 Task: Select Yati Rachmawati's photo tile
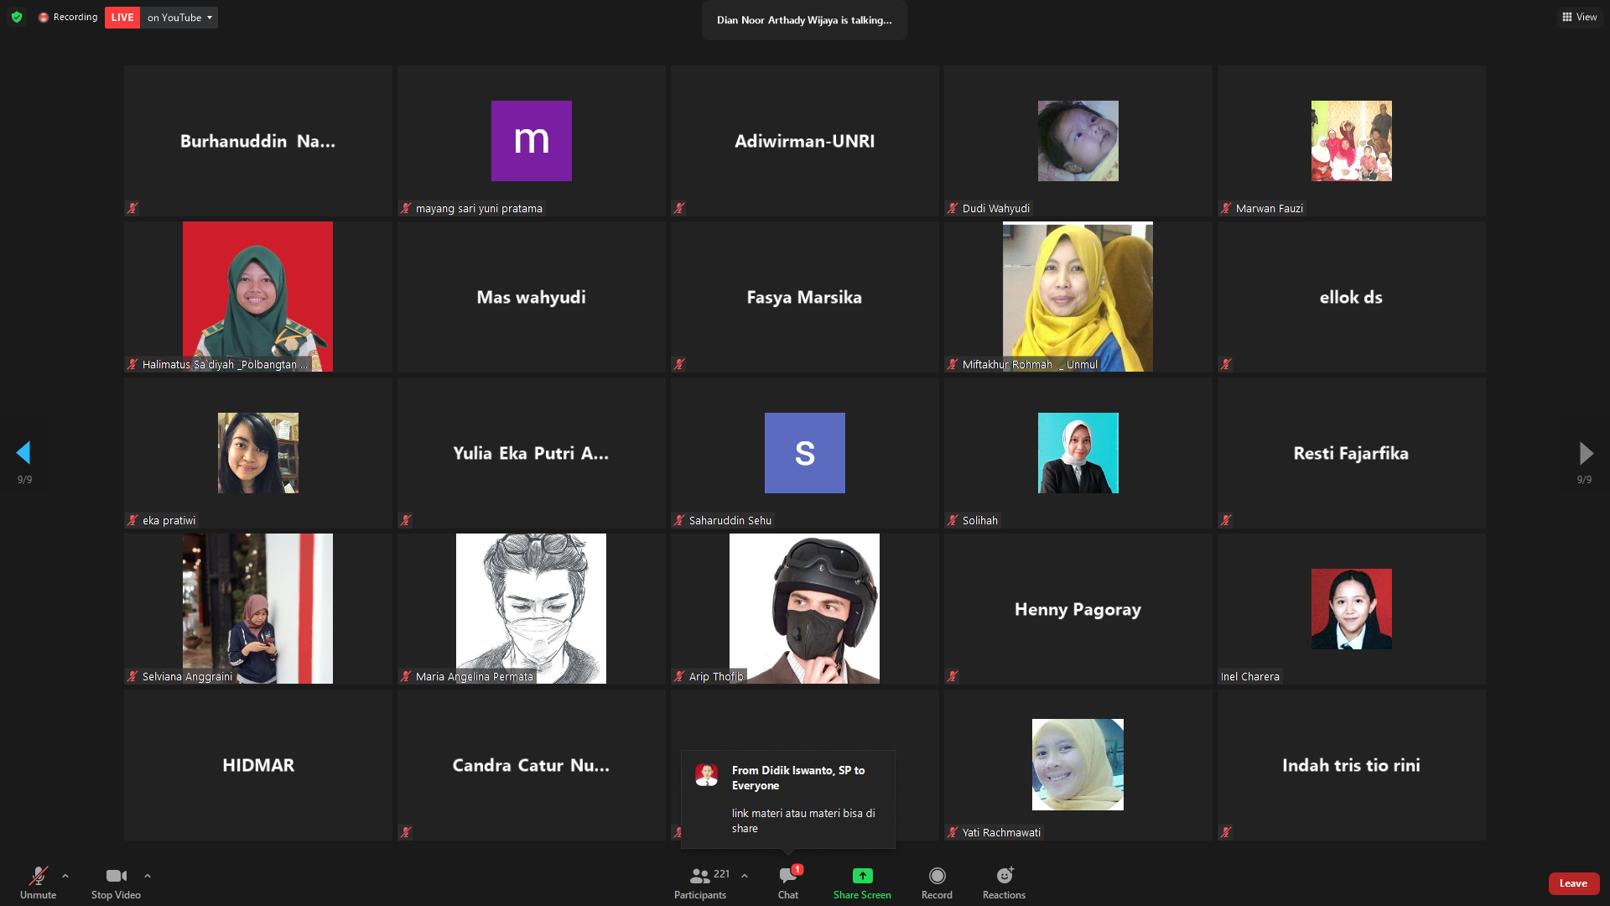tap(1078, 764)
